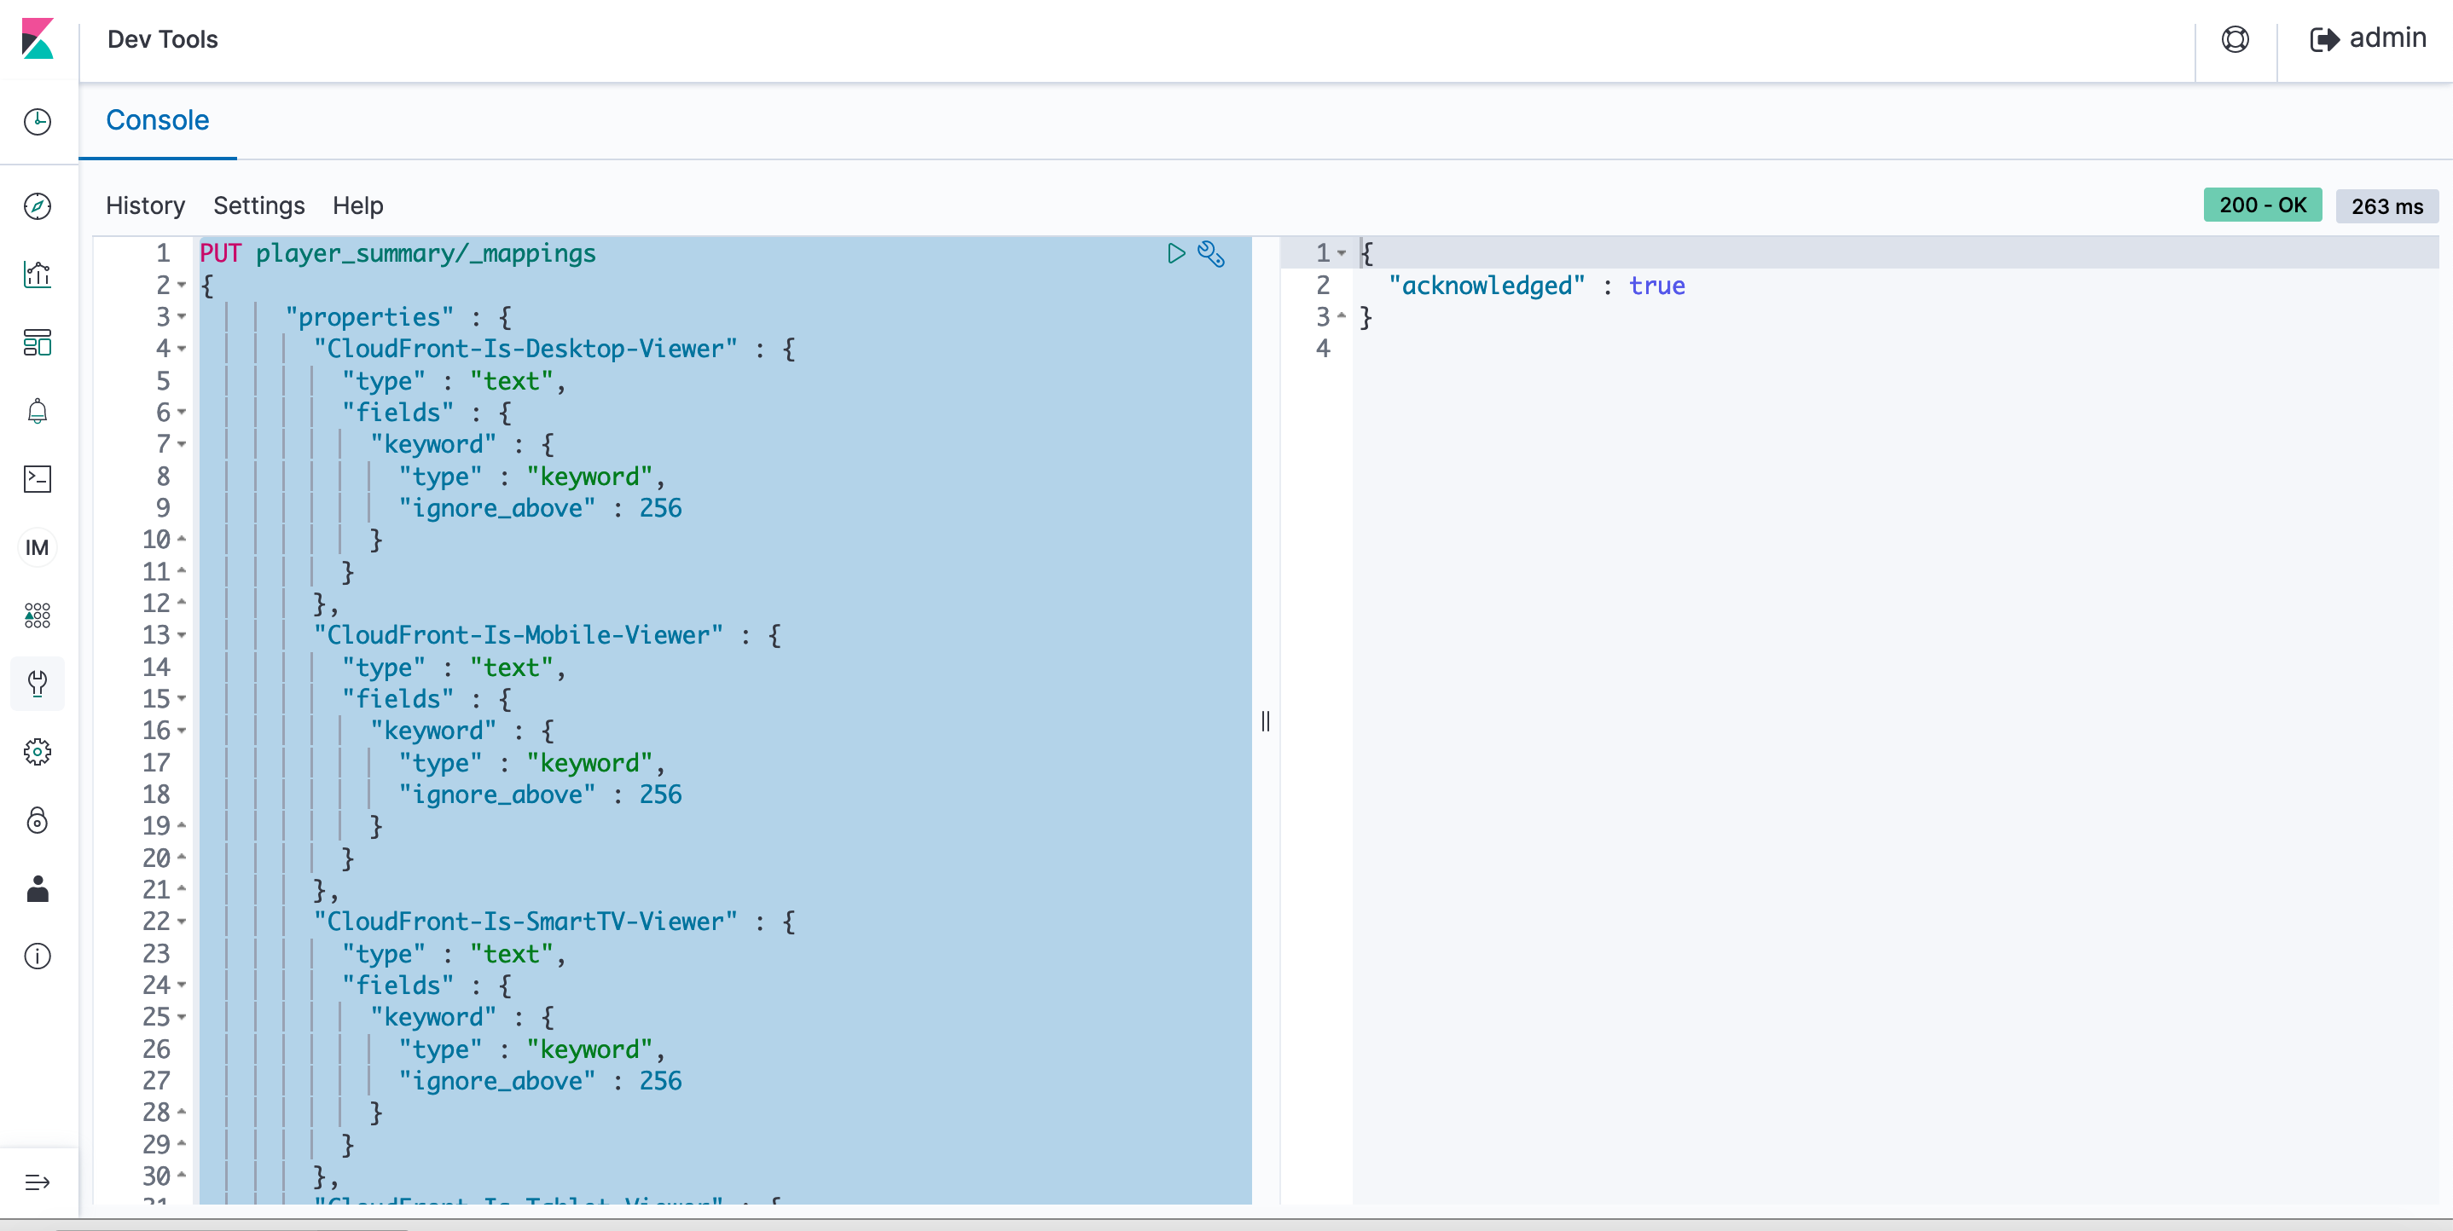The image size is (2453, 1231).
Task: Collapse the keyword block at line 16
Action: click(182, 731)
